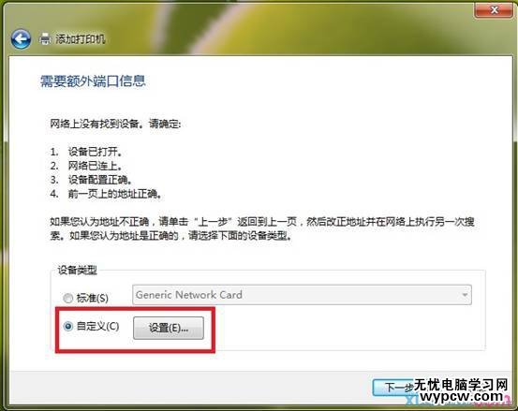This screenshot has width=518, height=411.
Task: Click the 自定义(C) option label text
Action: point(97,327)
